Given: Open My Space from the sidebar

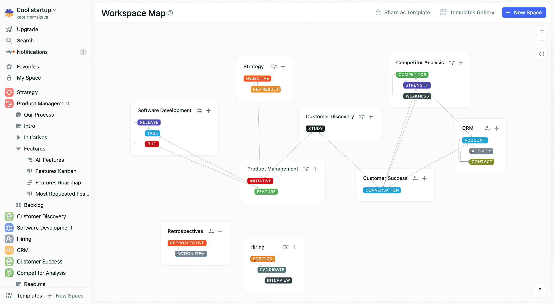Looking at the screenshot, I should (28, 78).
